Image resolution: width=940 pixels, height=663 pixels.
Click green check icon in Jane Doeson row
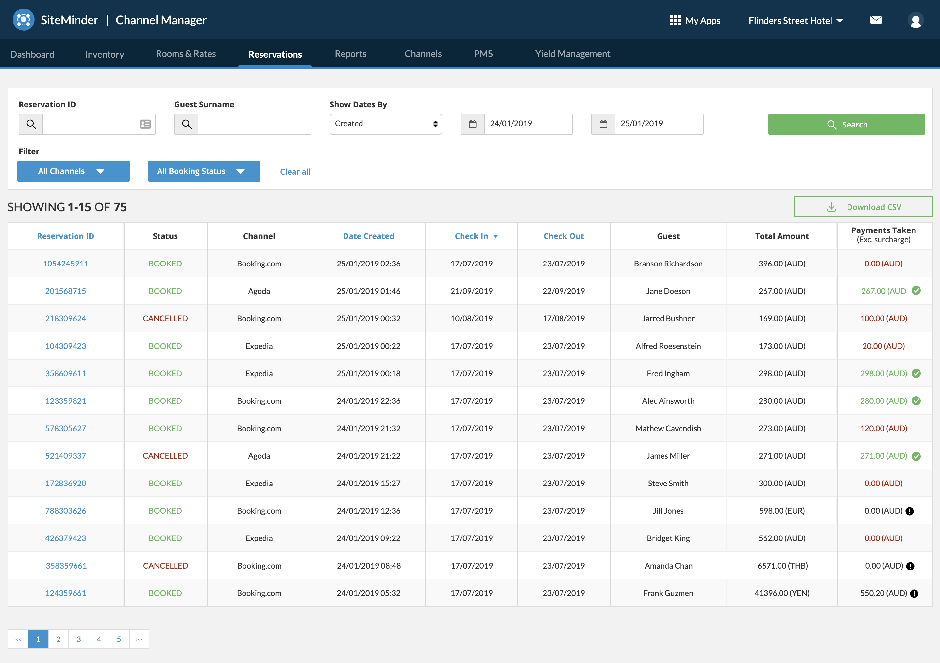[x=916, y=291]
